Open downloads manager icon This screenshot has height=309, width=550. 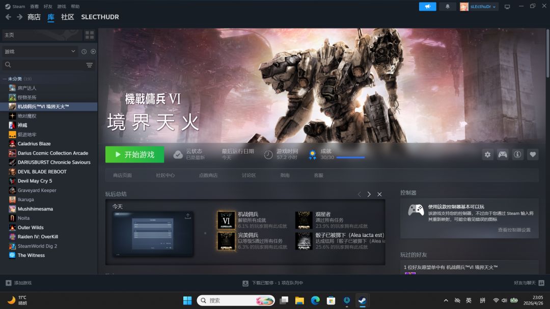245,283
